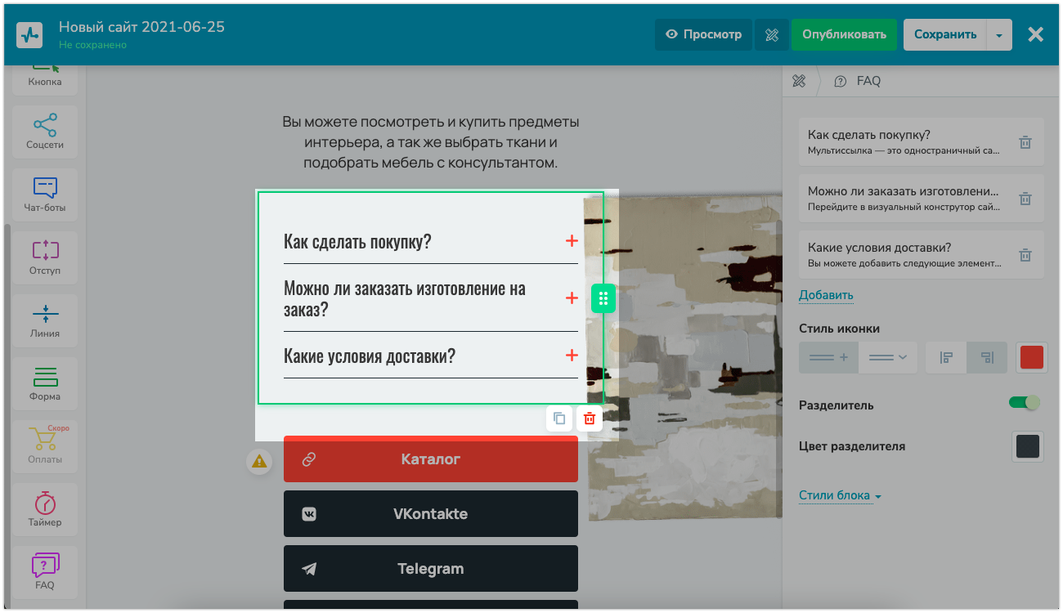
Task: Duplicate the FAQ block using the copy icon
Action: (558, 418)
